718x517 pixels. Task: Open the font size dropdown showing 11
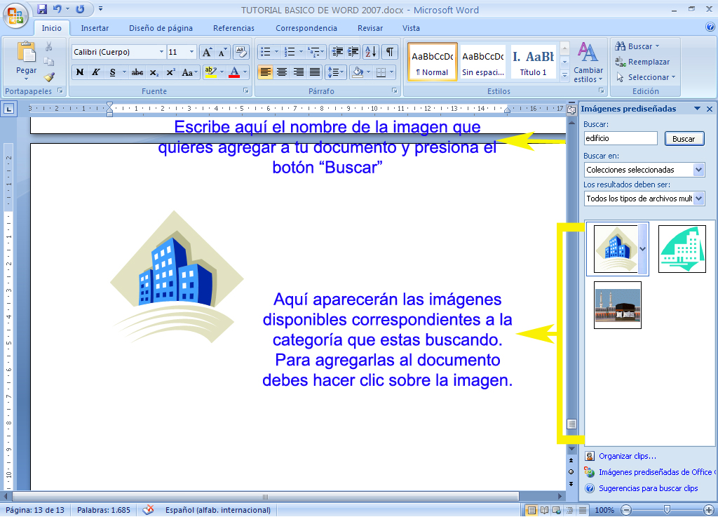(190, 51)
